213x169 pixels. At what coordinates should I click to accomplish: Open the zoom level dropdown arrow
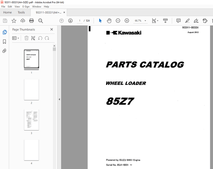(x=145, y=21)
